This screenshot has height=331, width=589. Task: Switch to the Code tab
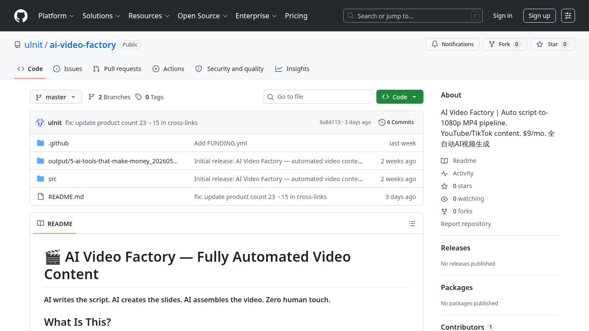(30, 69)
